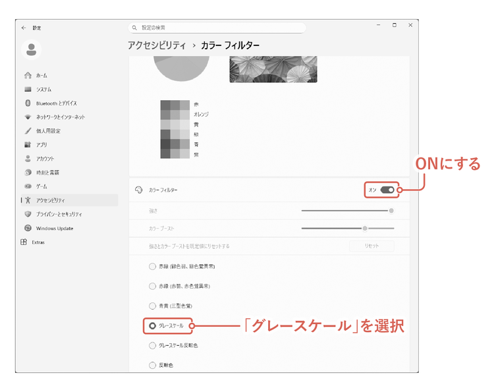Select the グレースケール radio button
The width and height of the screenshot is (494, 392).
[x=153, y=325]
